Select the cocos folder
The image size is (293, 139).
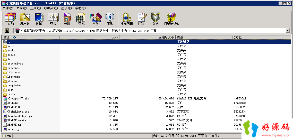11,55
